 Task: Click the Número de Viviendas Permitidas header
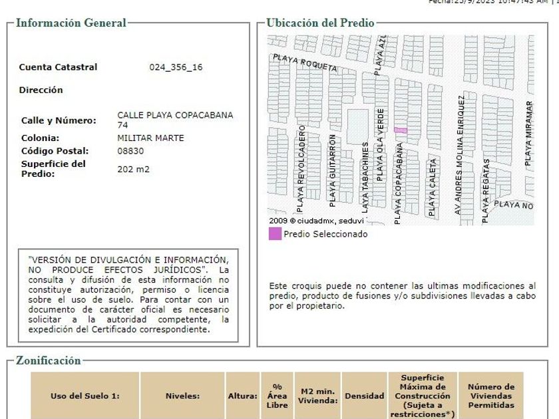click(x=491, y=396)
